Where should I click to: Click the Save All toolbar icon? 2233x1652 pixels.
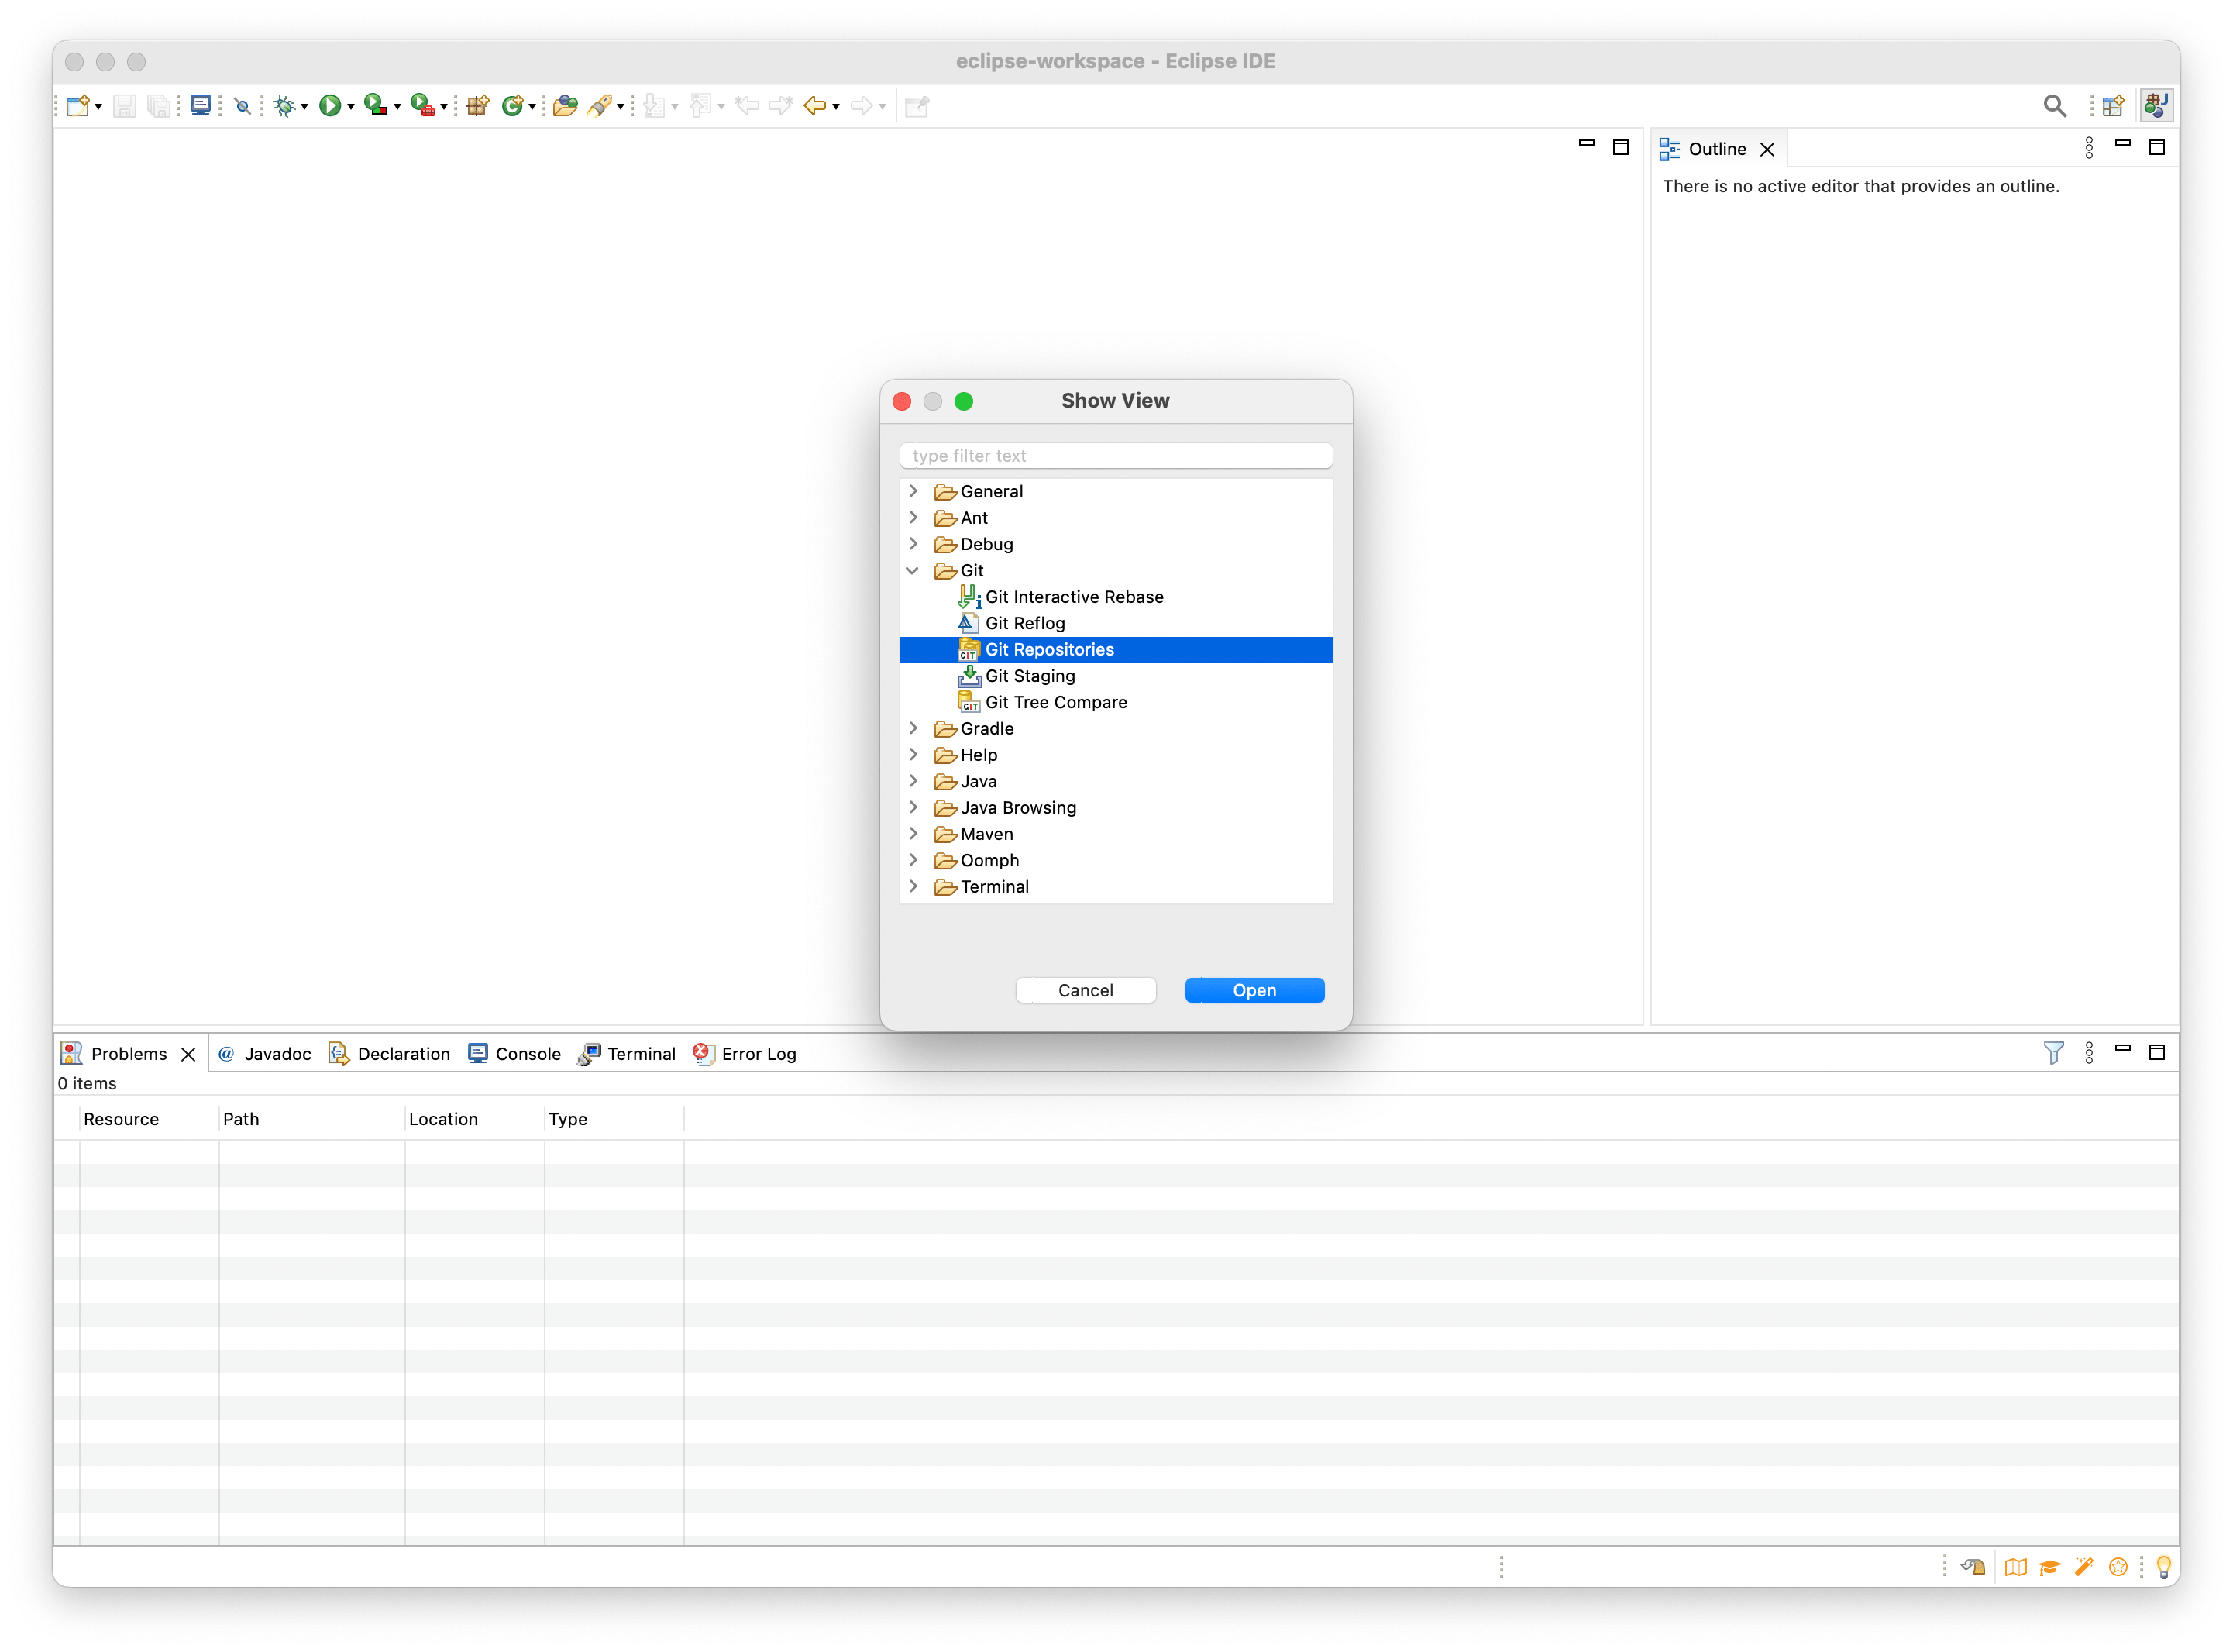pos(158,105)
